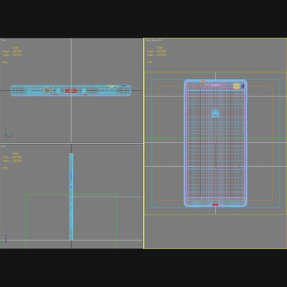
Task: Open the Left viewport label menu
Action: 3,146
